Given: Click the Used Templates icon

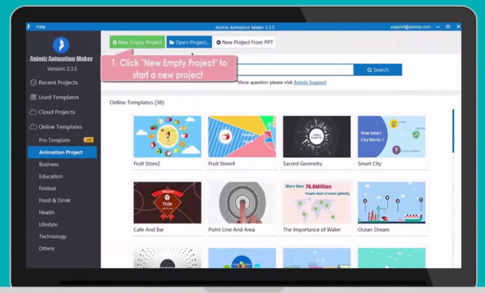Looking at the screenshot, I should coord(33,98).
